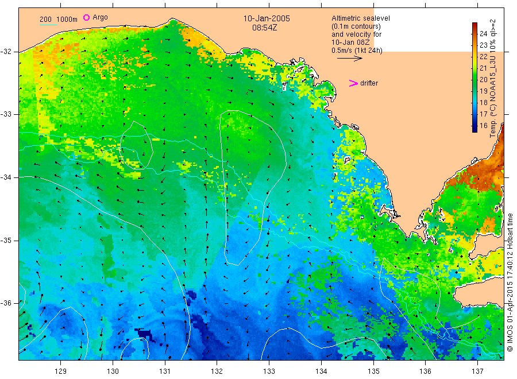Click the 'drifter' legend label
The width and height of the screenshot is (517, 379).
[x=369, y=83]
